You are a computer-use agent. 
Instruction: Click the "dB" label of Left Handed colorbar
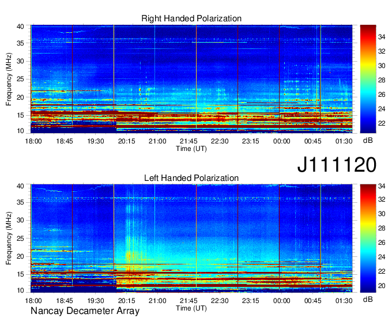368,299
